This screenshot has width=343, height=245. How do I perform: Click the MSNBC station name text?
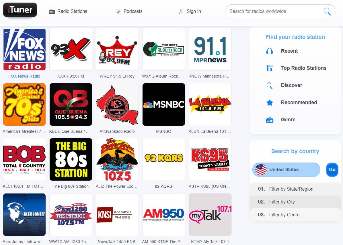point(163,131)
